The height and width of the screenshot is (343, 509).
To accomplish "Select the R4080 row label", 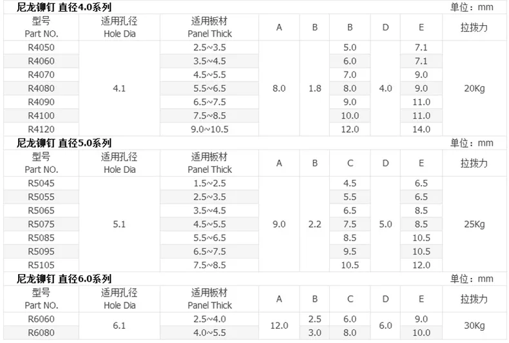I will coord(41,88).
